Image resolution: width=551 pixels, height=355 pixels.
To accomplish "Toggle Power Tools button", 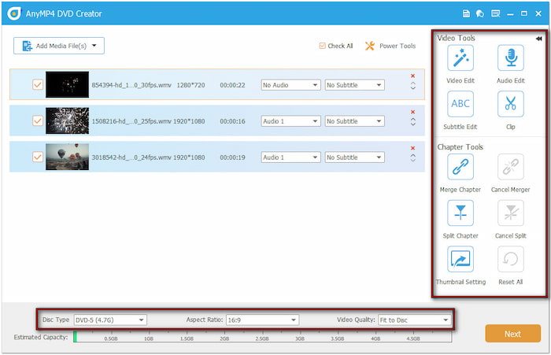I will click(x=390, y=46).
